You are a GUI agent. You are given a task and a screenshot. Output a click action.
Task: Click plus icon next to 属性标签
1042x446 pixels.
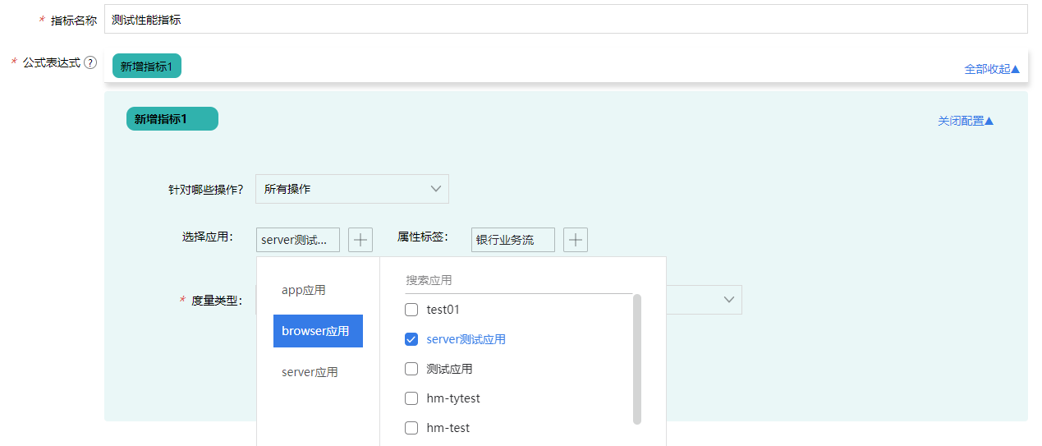576,240
